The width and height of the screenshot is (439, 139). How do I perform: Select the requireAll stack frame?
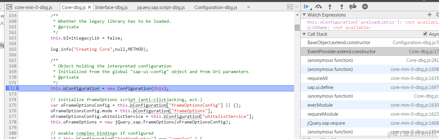click(370, 78)
